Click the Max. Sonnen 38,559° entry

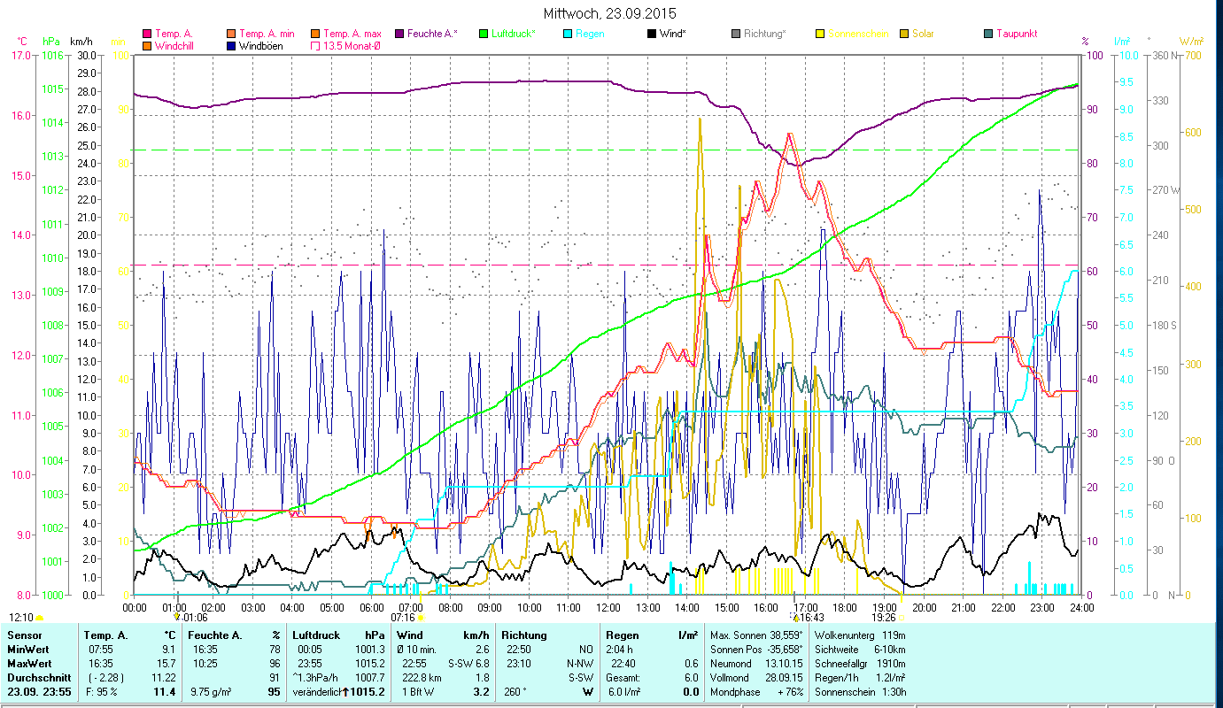pyautogui.click(x=757, y=635)
